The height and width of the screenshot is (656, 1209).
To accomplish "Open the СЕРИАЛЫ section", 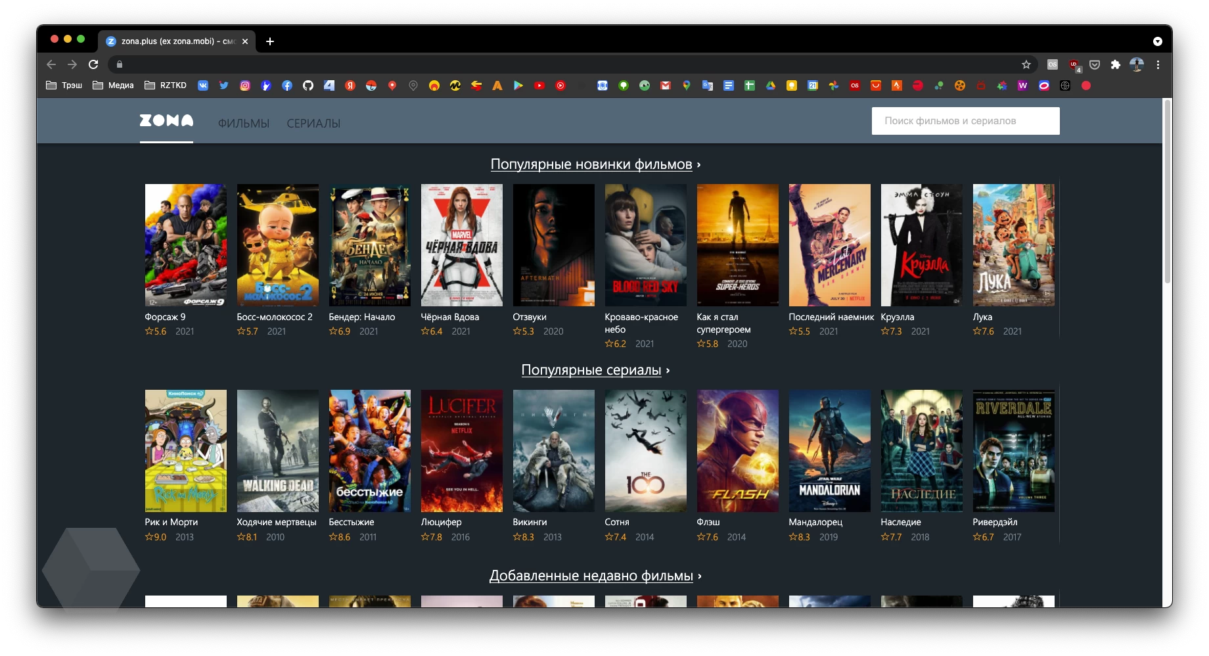I will 313,124.
